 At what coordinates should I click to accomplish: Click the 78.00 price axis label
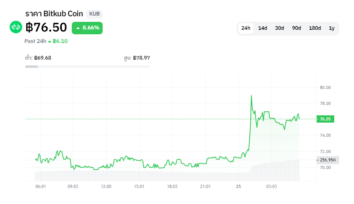click(325, 104)
